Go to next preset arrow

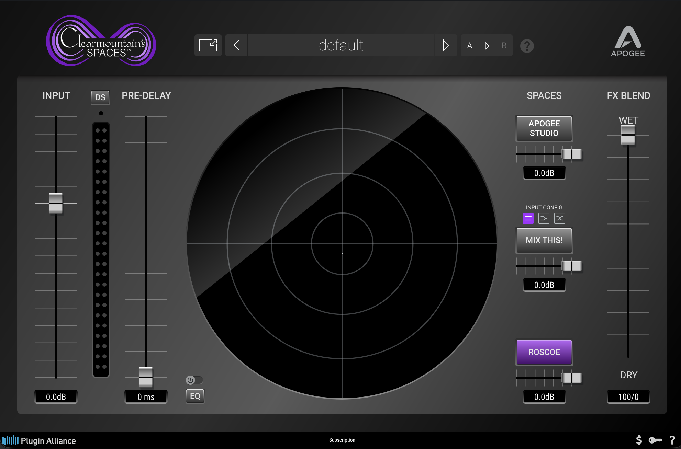coord(446,45)
